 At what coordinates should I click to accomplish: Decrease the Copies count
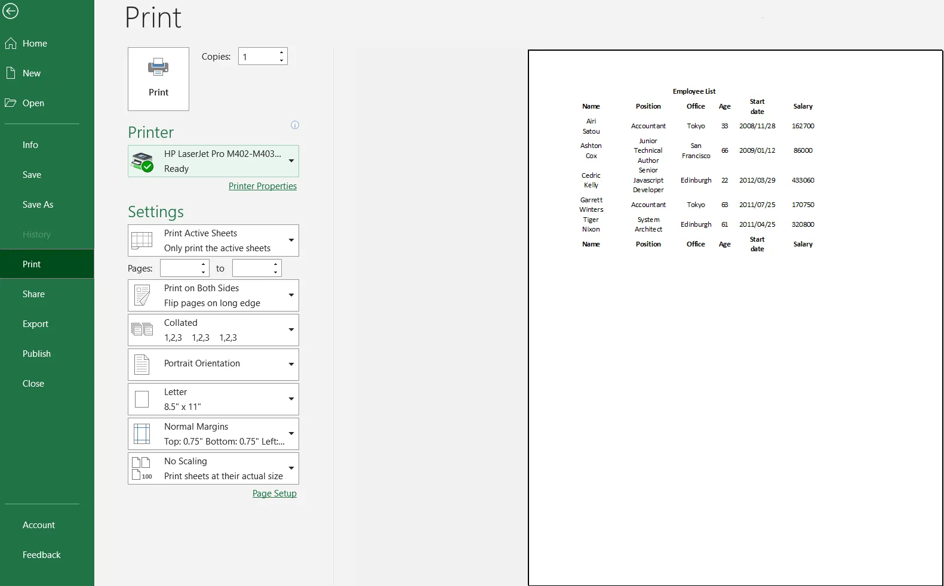pyautogui.click(x=281, y=60)
